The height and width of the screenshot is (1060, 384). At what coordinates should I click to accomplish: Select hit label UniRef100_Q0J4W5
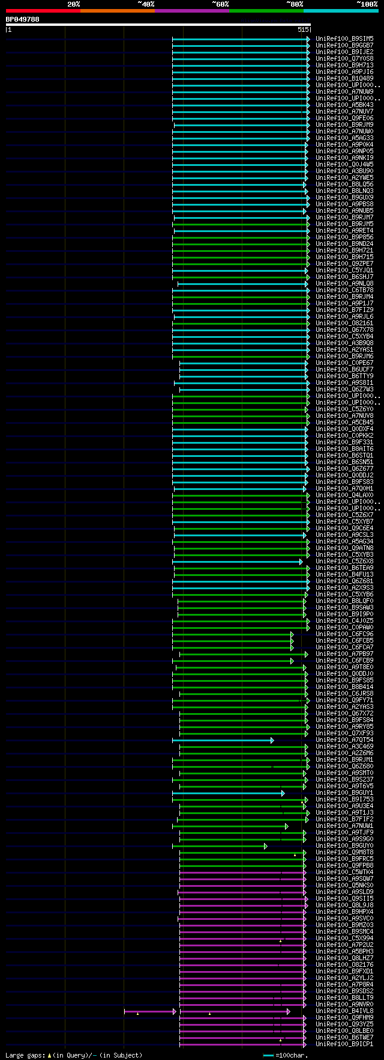[x=344, y=164]
